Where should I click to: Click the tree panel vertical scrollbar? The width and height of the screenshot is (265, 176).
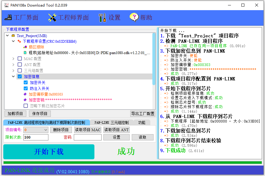154,59
